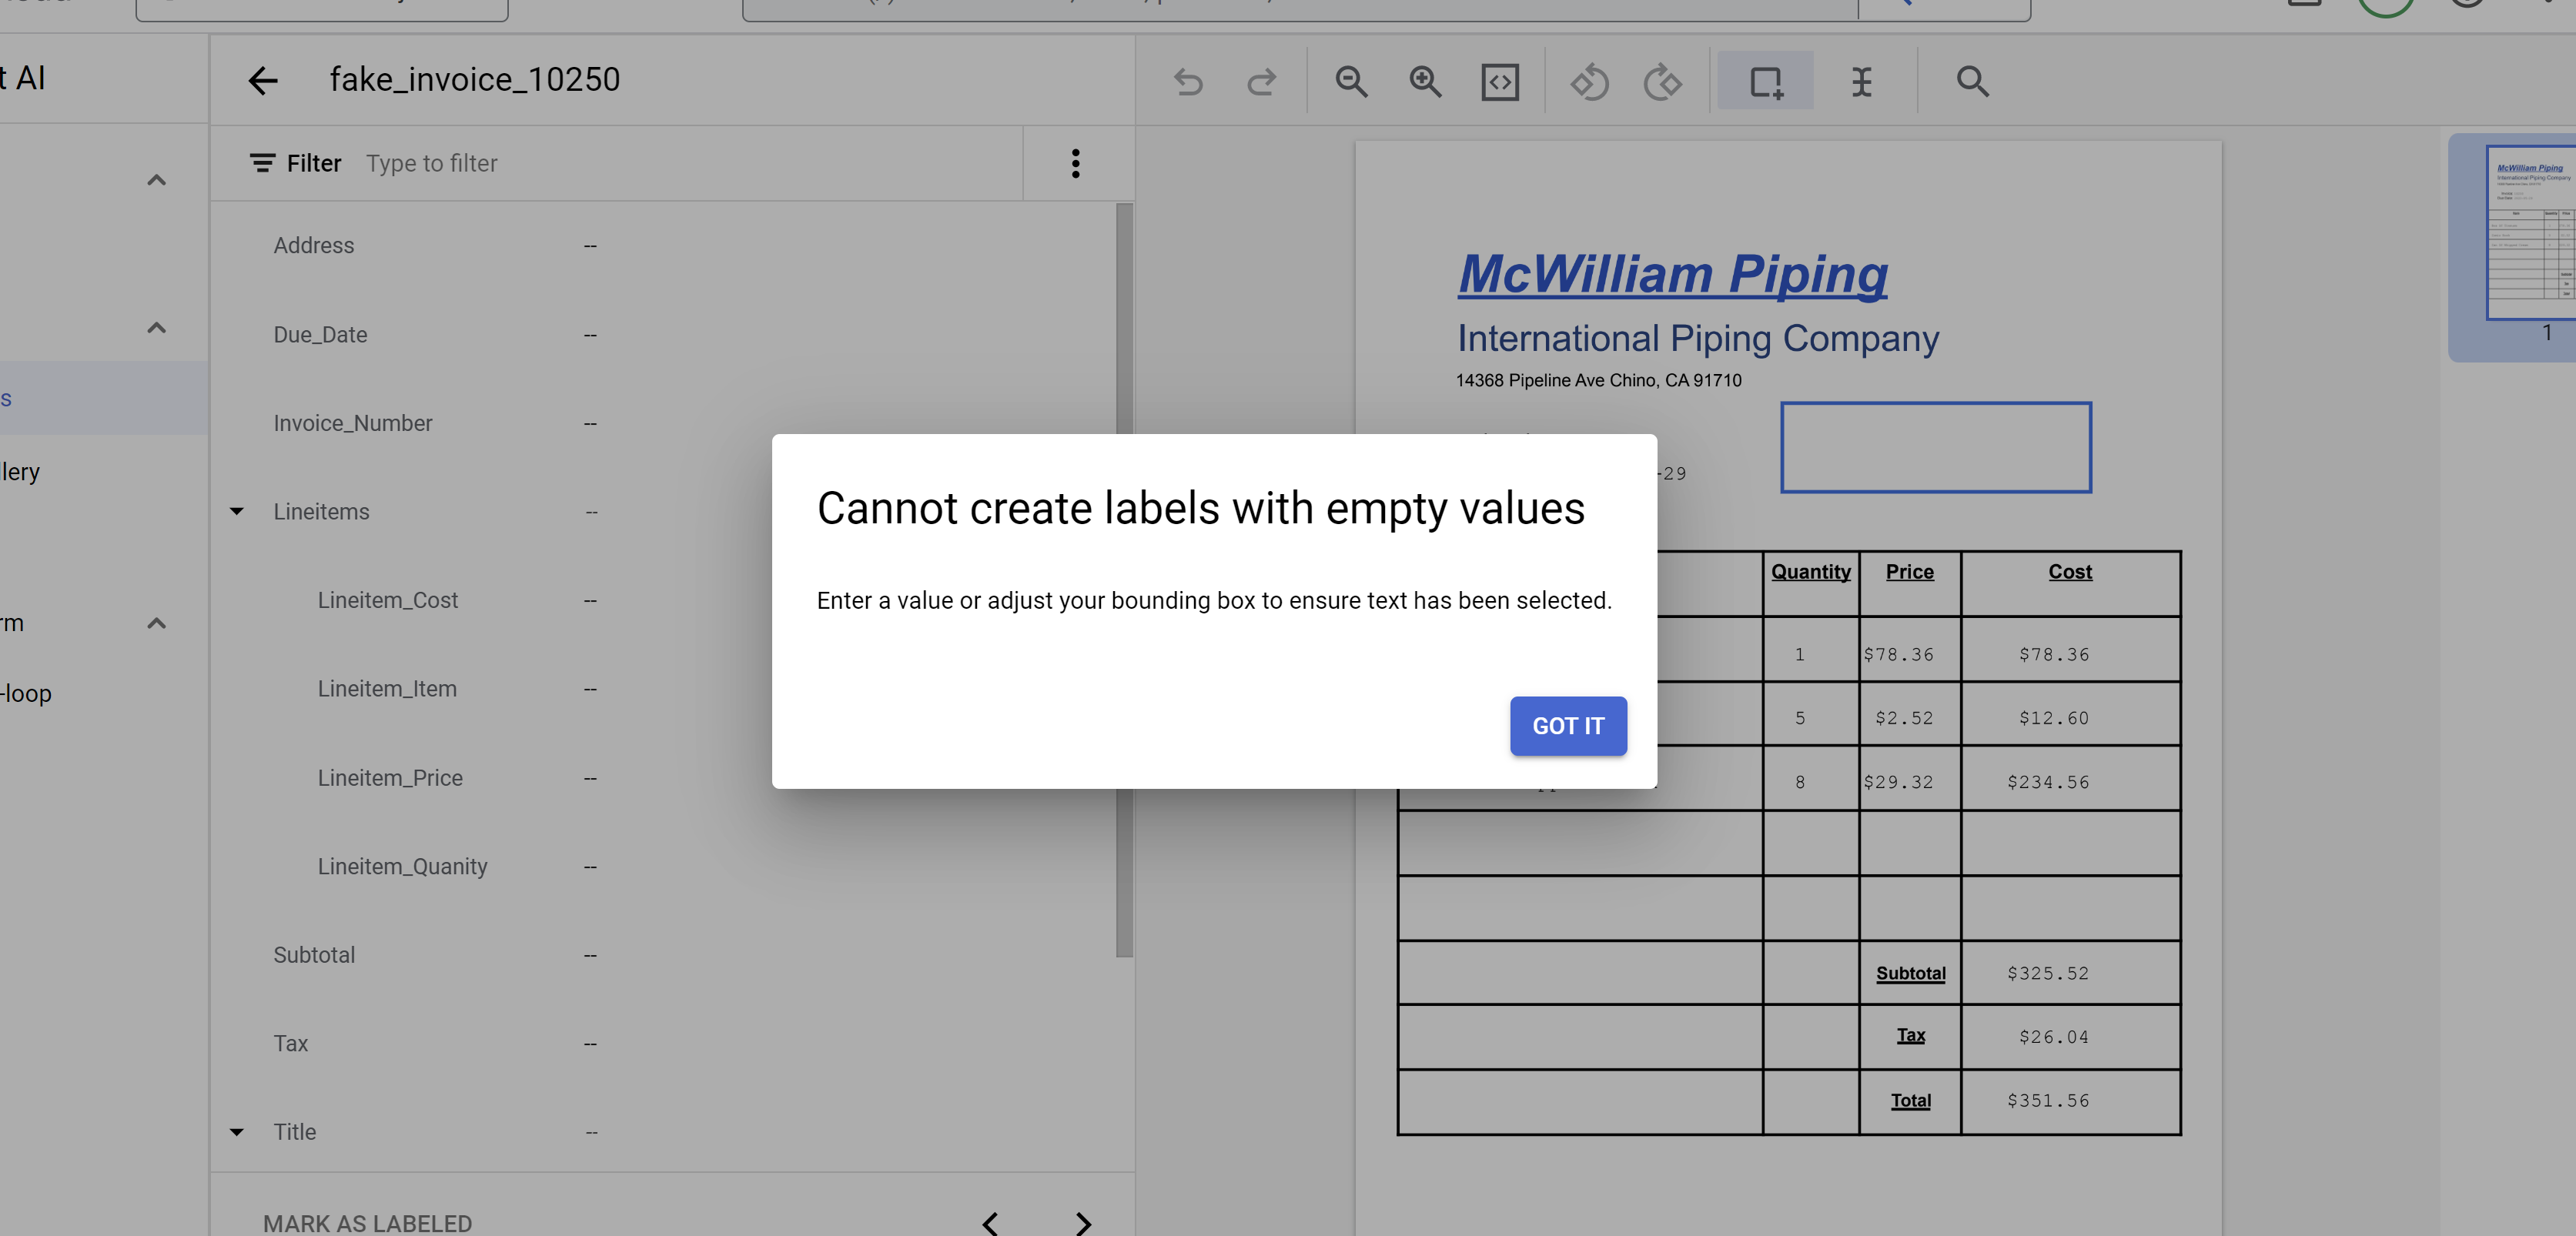The width and height of the screenshot is (2576, 1236).
Task: Select the text selection tool
Action: tap(1861, 81)
